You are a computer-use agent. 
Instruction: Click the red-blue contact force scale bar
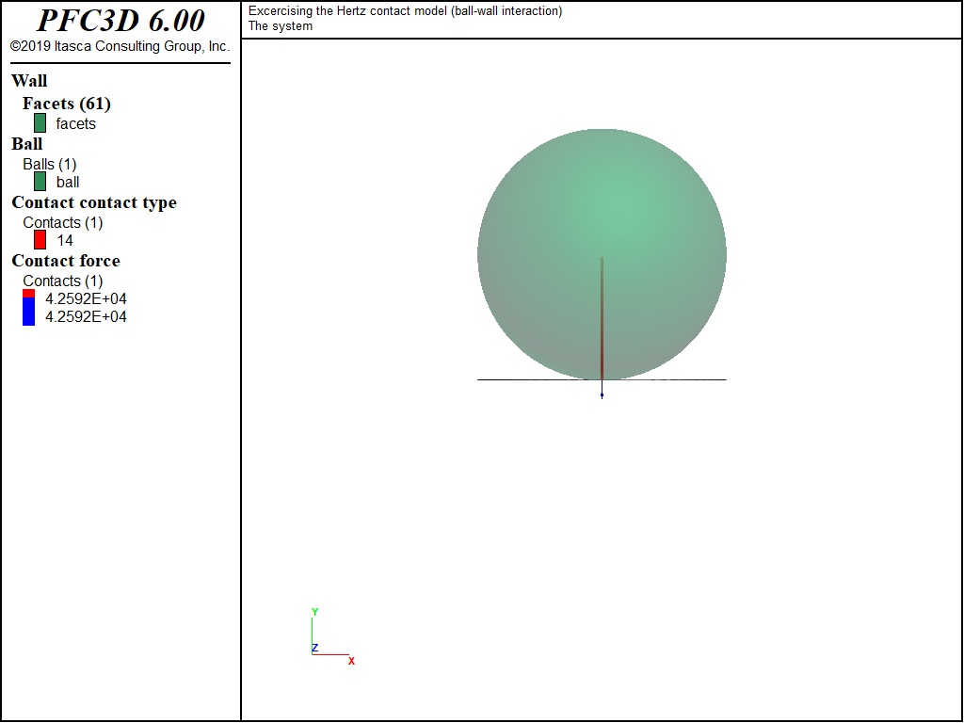tap(29, 308)
